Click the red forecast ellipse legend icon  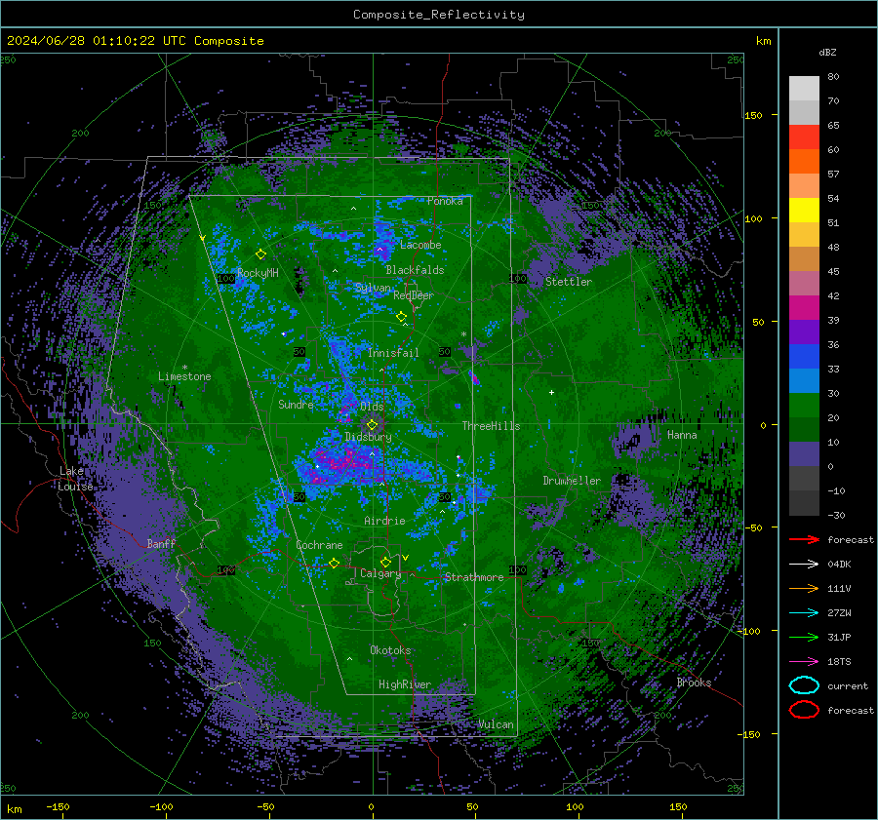point(804,710)
